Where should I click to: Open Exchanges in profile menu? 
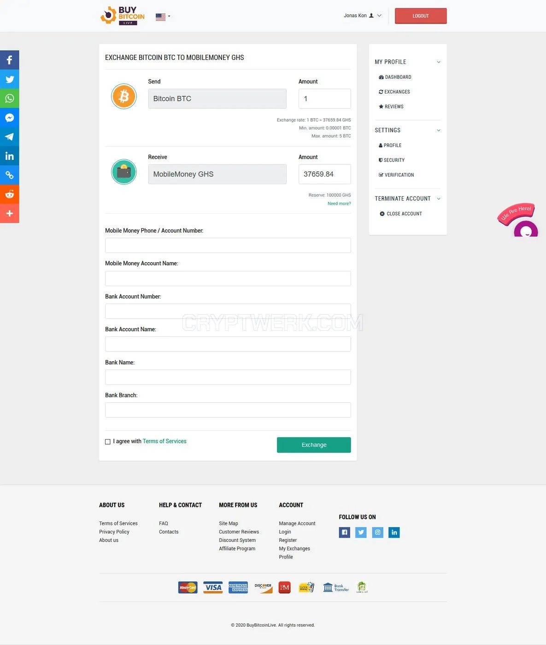pos(394,92)
